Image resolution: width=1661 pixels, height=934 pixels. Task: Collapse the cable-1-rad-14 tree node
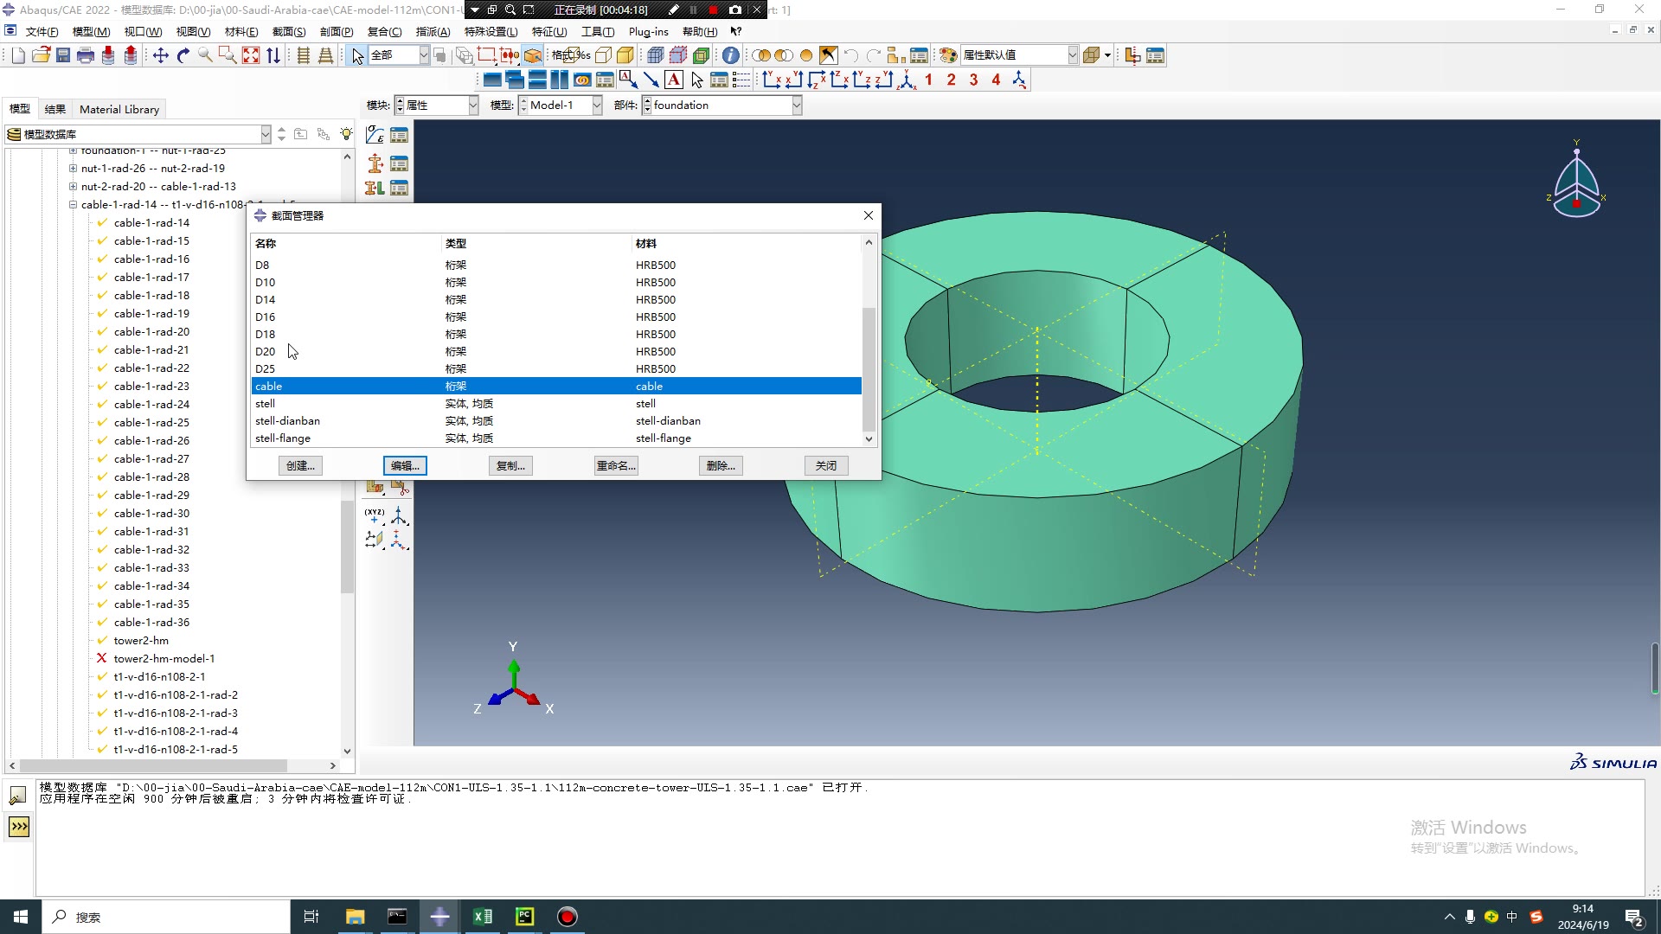(x=74, y=205)
